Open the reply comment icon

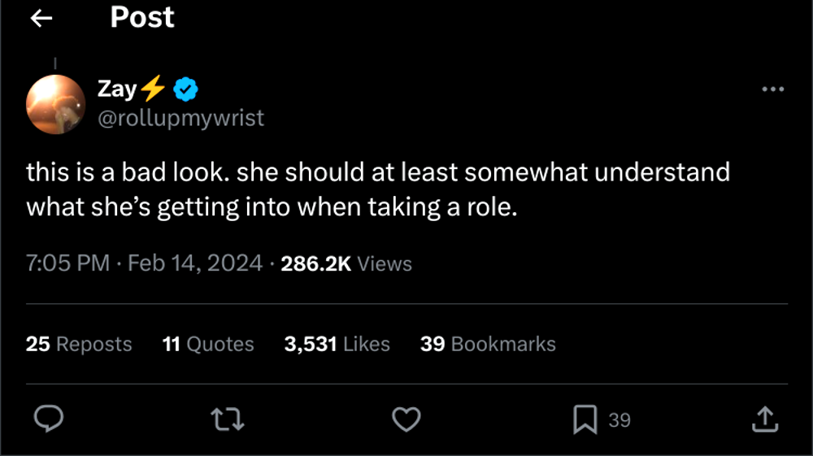(50, 419)
